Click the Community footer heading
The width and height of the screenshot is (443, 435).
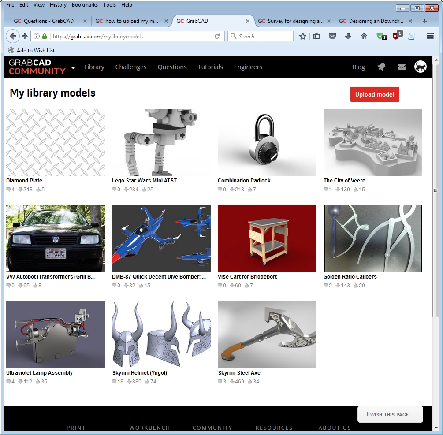[212, 428]
